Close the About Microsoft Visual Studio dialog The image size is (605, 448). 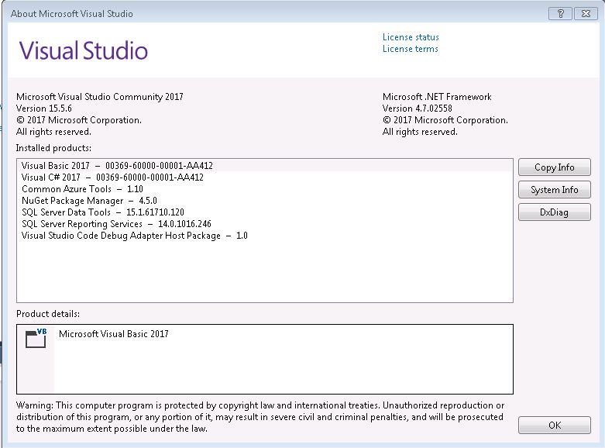click(586, 13)
